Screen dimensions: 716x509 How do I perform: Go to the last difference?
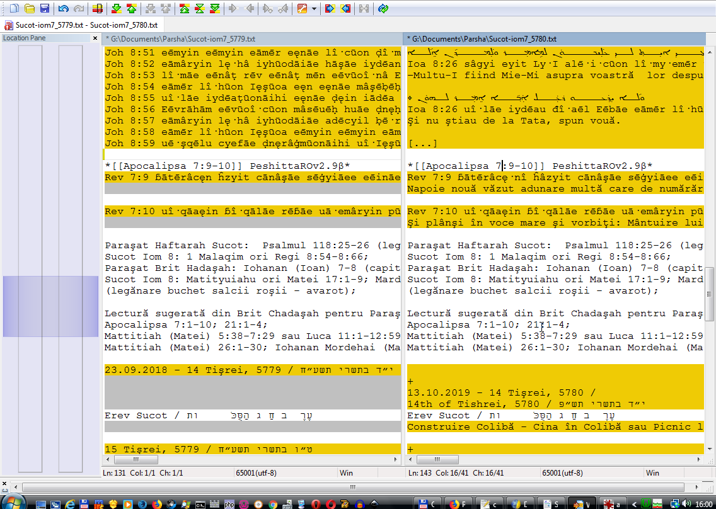tap(215, 9)
